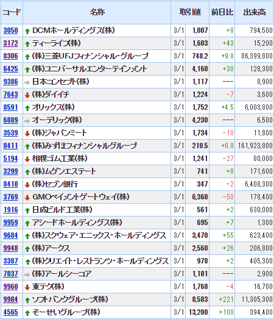Click the 取引値 column header
Viewport: 274px width, 319px height.
[x=190, y=12]
